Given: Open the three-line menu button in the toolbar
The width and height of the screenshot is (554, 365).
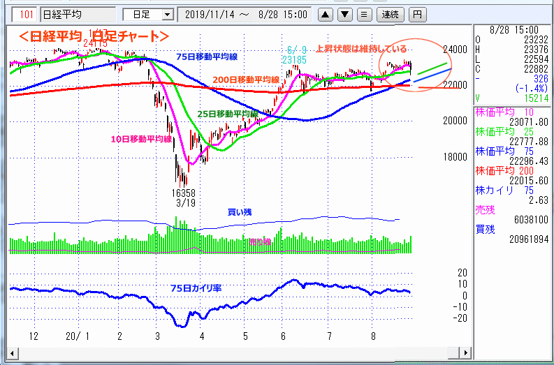Looking at the screenshot, I should click(x=363, y=14).
